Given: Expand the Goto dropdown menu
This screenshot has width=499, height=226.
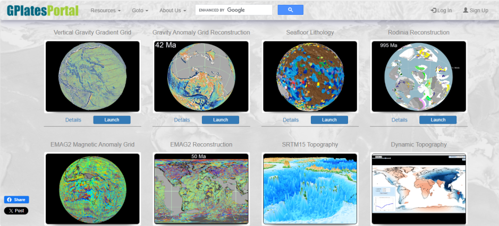Looking at the screenshot, I should coord(140,10).
